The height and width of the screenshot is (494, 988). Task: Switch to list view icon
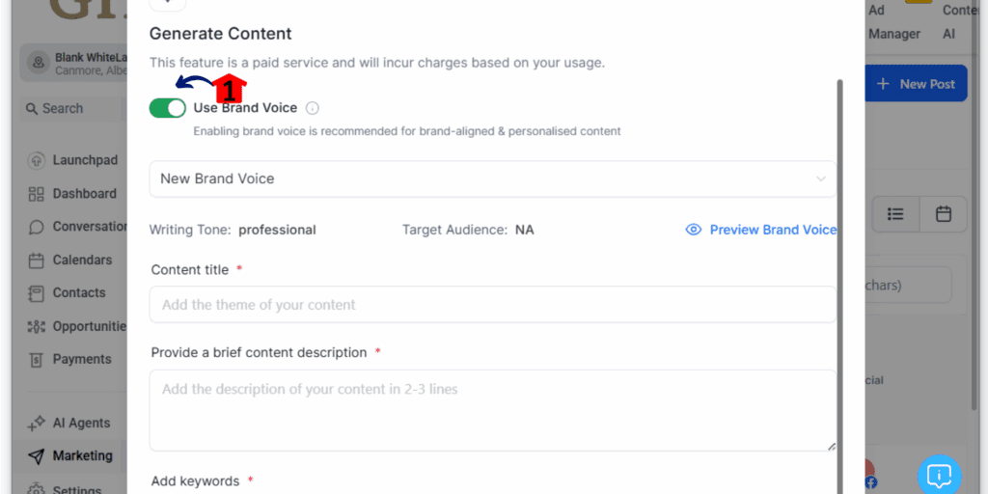[895, 214]
